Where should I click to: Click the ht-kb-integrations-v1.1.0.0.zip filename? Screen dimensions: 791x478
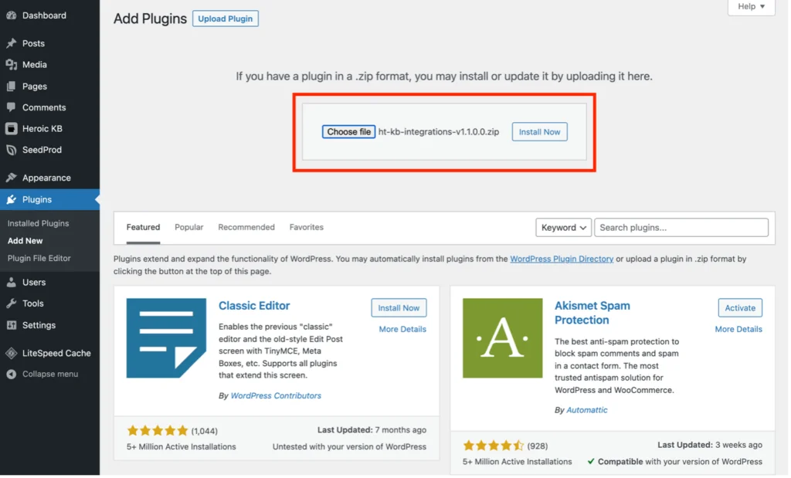point(439,132)
